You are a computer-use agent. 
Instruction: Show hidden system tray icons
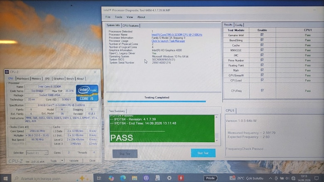pyautogui.click(x=270, y=178)
